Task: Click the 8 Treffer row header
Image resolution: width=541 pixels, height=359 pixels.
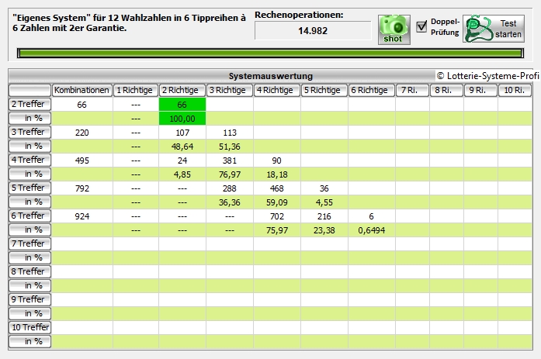Action: [x=30, y=271]
